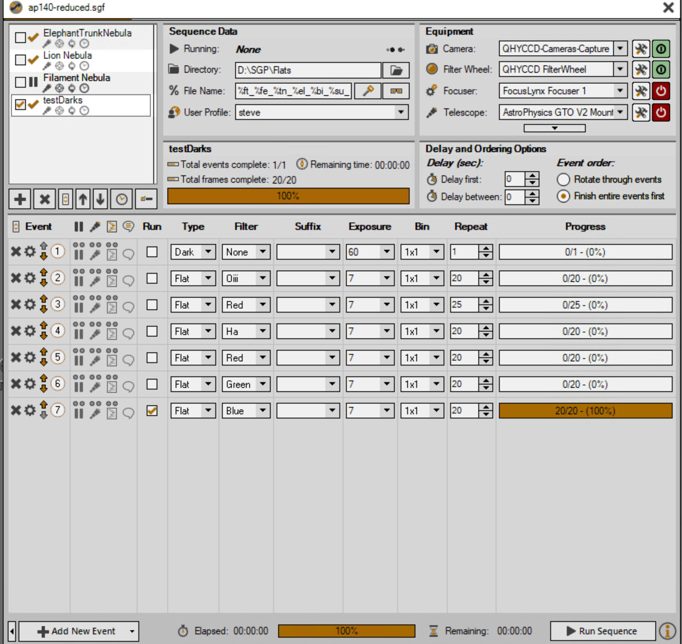The width and height of the screenshot is (682, 644).
Task: Increase Delay between value
Action: [x=532, y=194]
